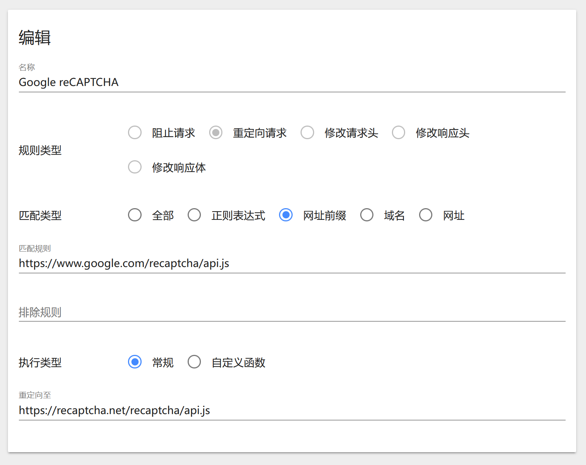Click into the empty 排除规则 field
The width and height of the screenshot is (586, 465).
pyautogui.click(x=292, y=312)
